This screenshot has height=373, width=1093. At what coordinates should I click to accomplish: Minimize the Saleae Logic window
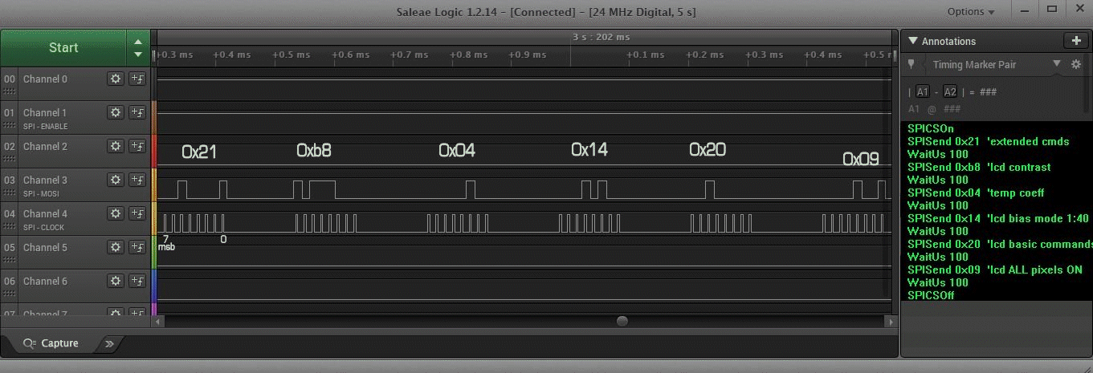[x=1024, y=10]
